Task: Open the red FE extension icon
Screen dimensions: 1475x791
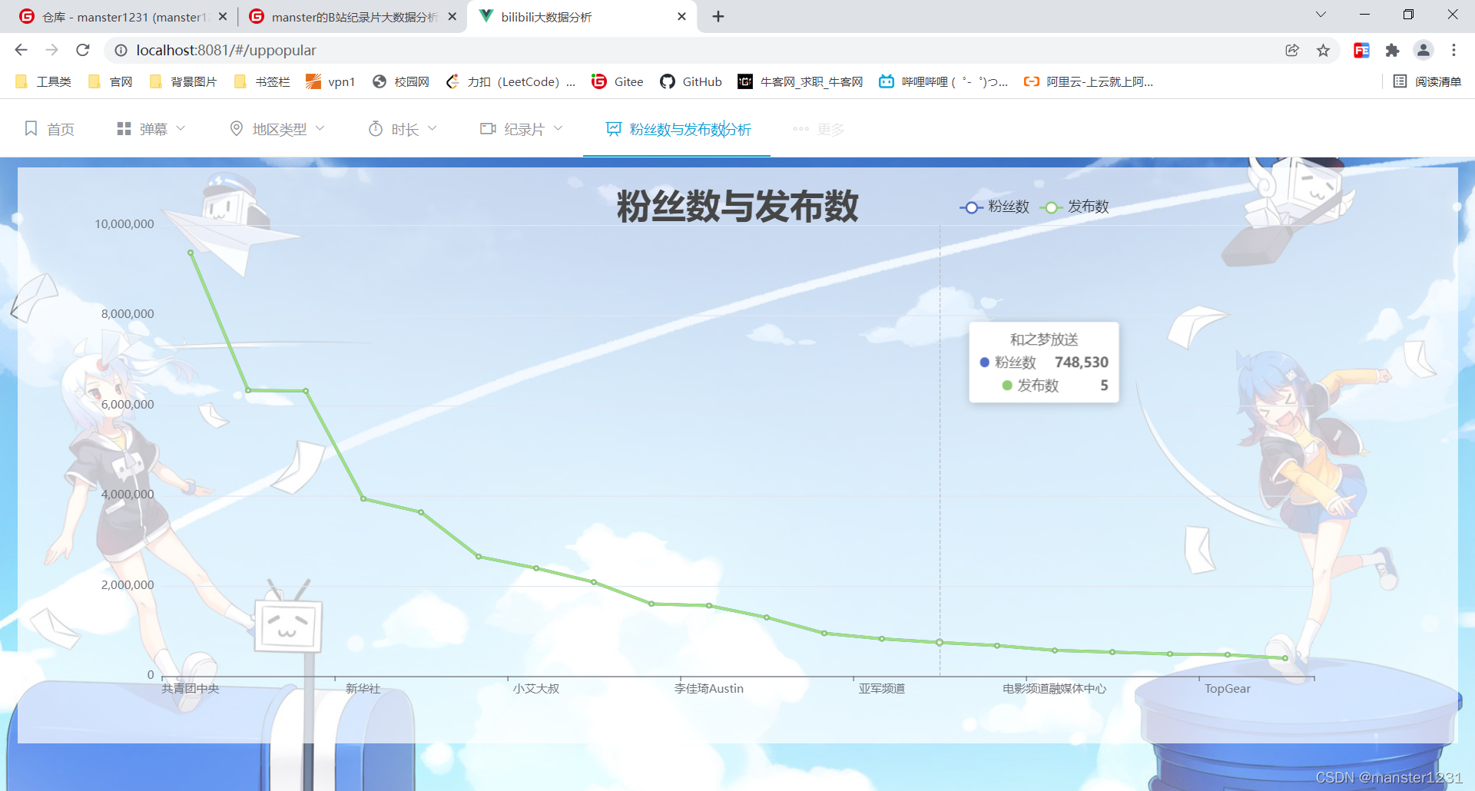Action: [1361, 50]
